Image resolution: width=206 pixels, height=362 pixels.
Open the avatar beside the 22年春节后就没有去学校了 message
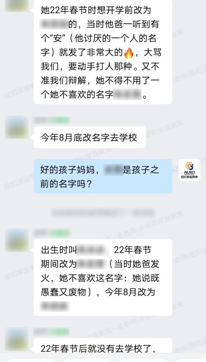17,340
